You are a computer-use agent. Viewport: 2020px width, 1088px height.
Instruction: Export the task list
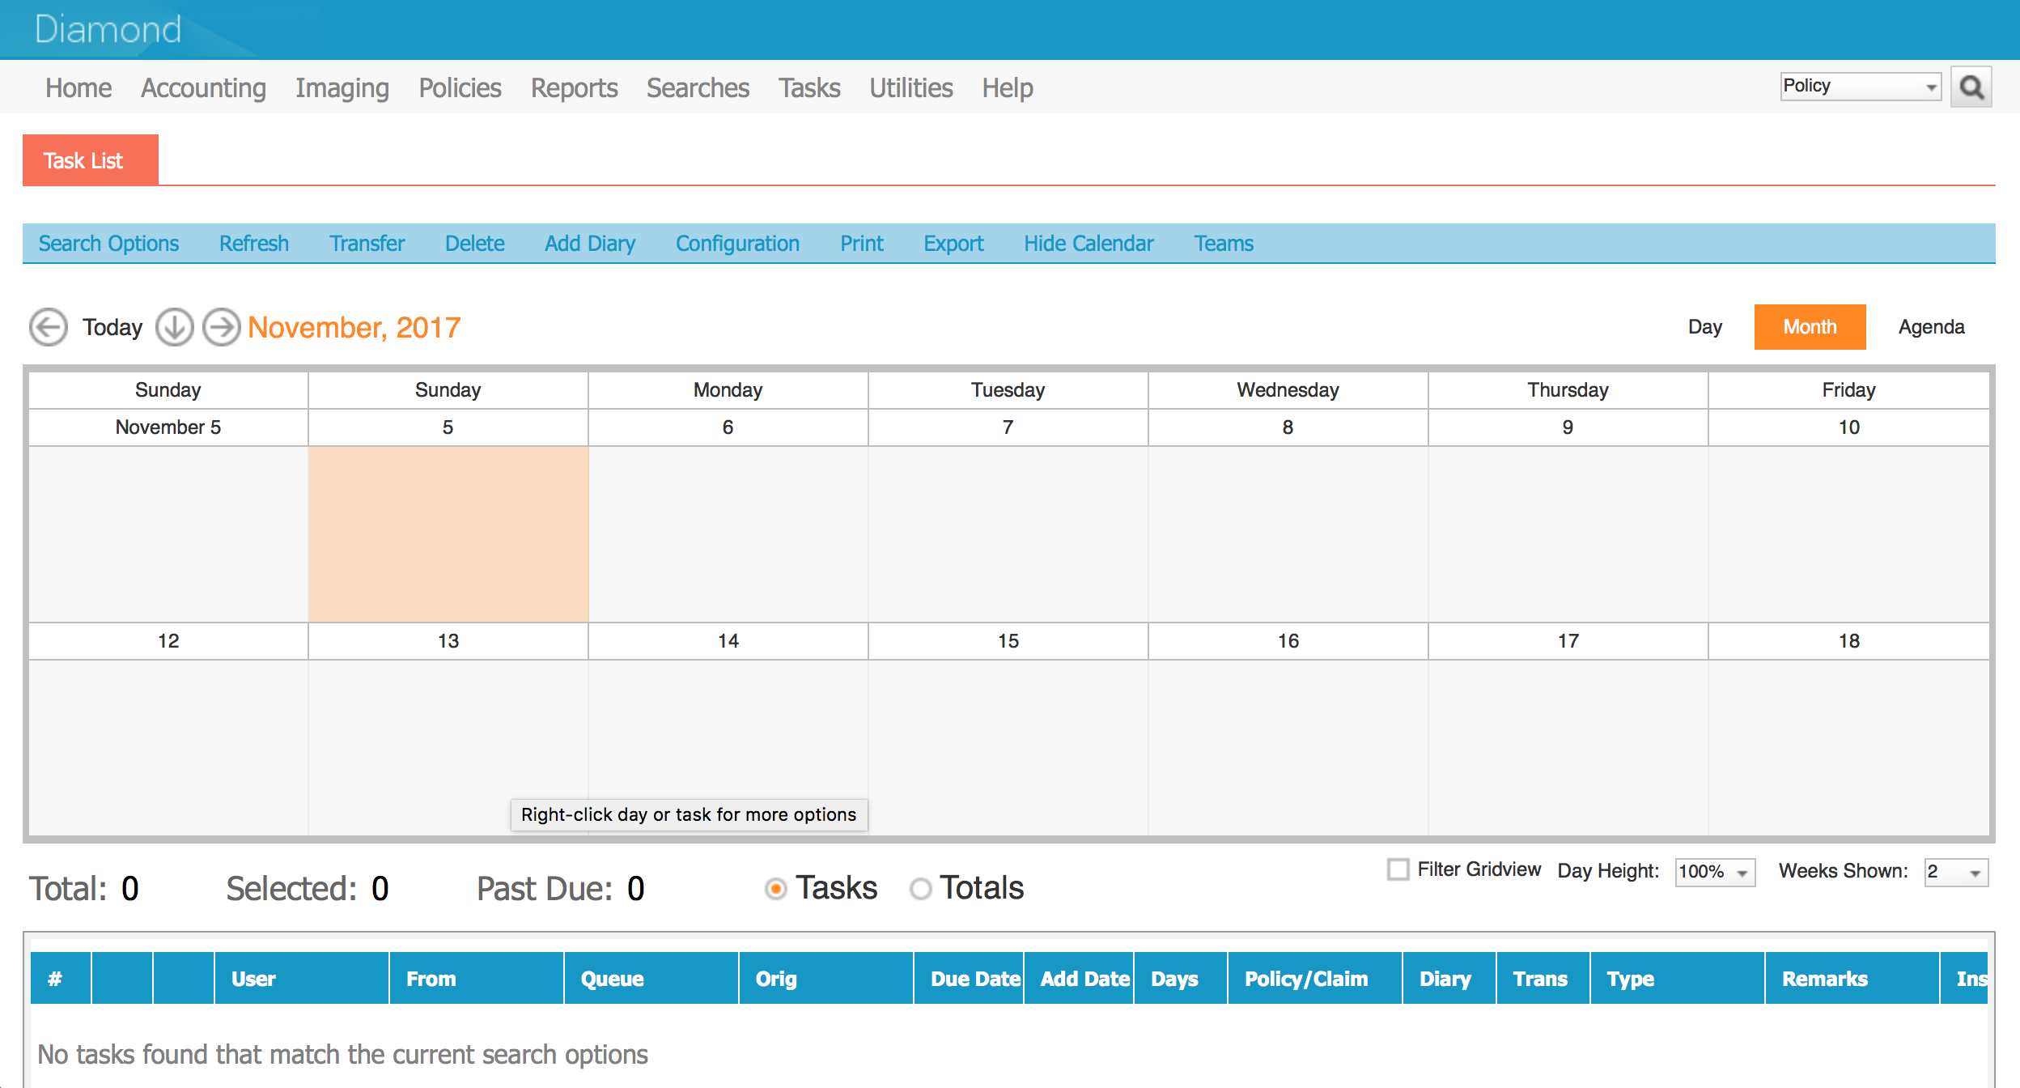[x=953, y=243]
